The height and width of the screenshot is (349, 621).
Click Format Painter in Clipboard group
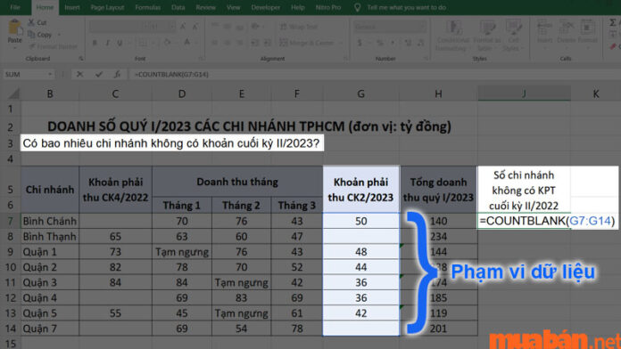(x=53, y=46)
